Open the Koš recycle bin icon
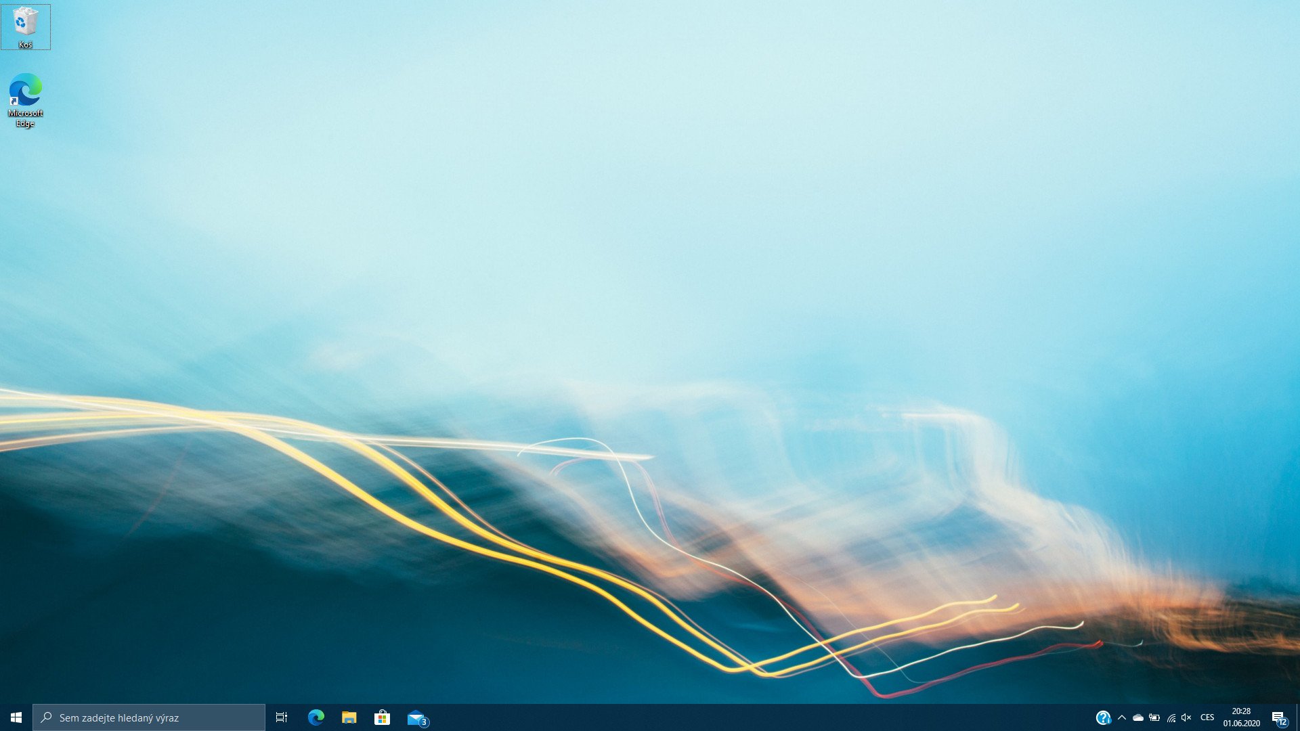 (25, 27)
